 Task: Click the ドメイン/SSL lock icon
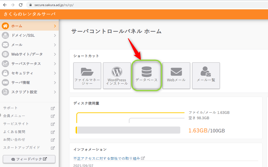pyautogui.click(x=5, y=36)
